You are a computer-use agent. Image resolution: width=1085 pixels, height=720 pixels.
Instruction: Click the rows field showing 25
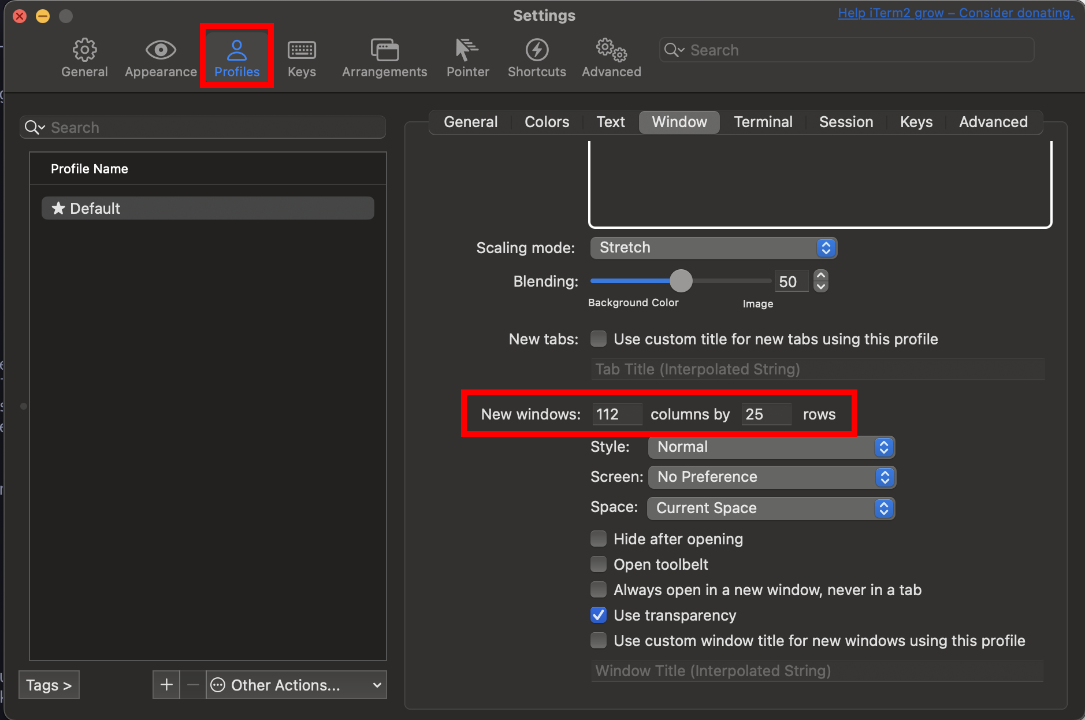766,414
